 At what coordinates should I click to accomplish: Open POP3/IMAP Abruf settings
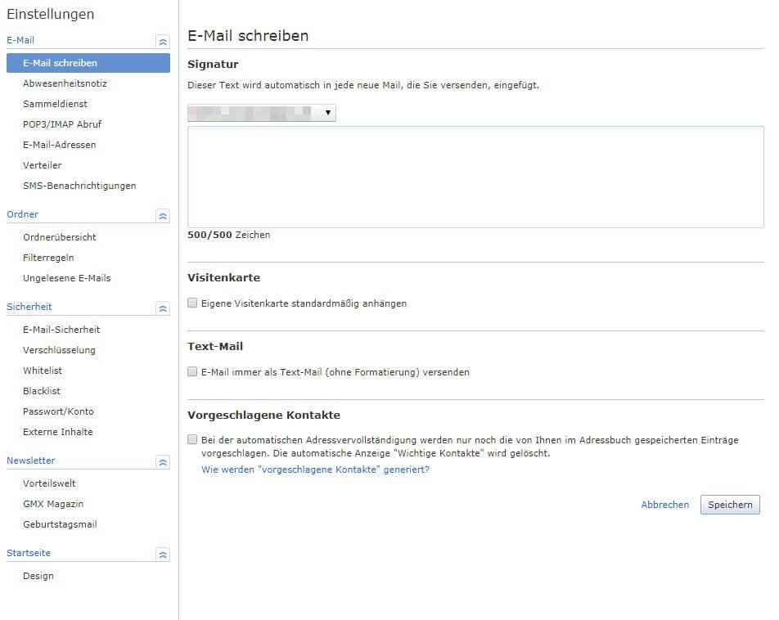pos(62,124)
